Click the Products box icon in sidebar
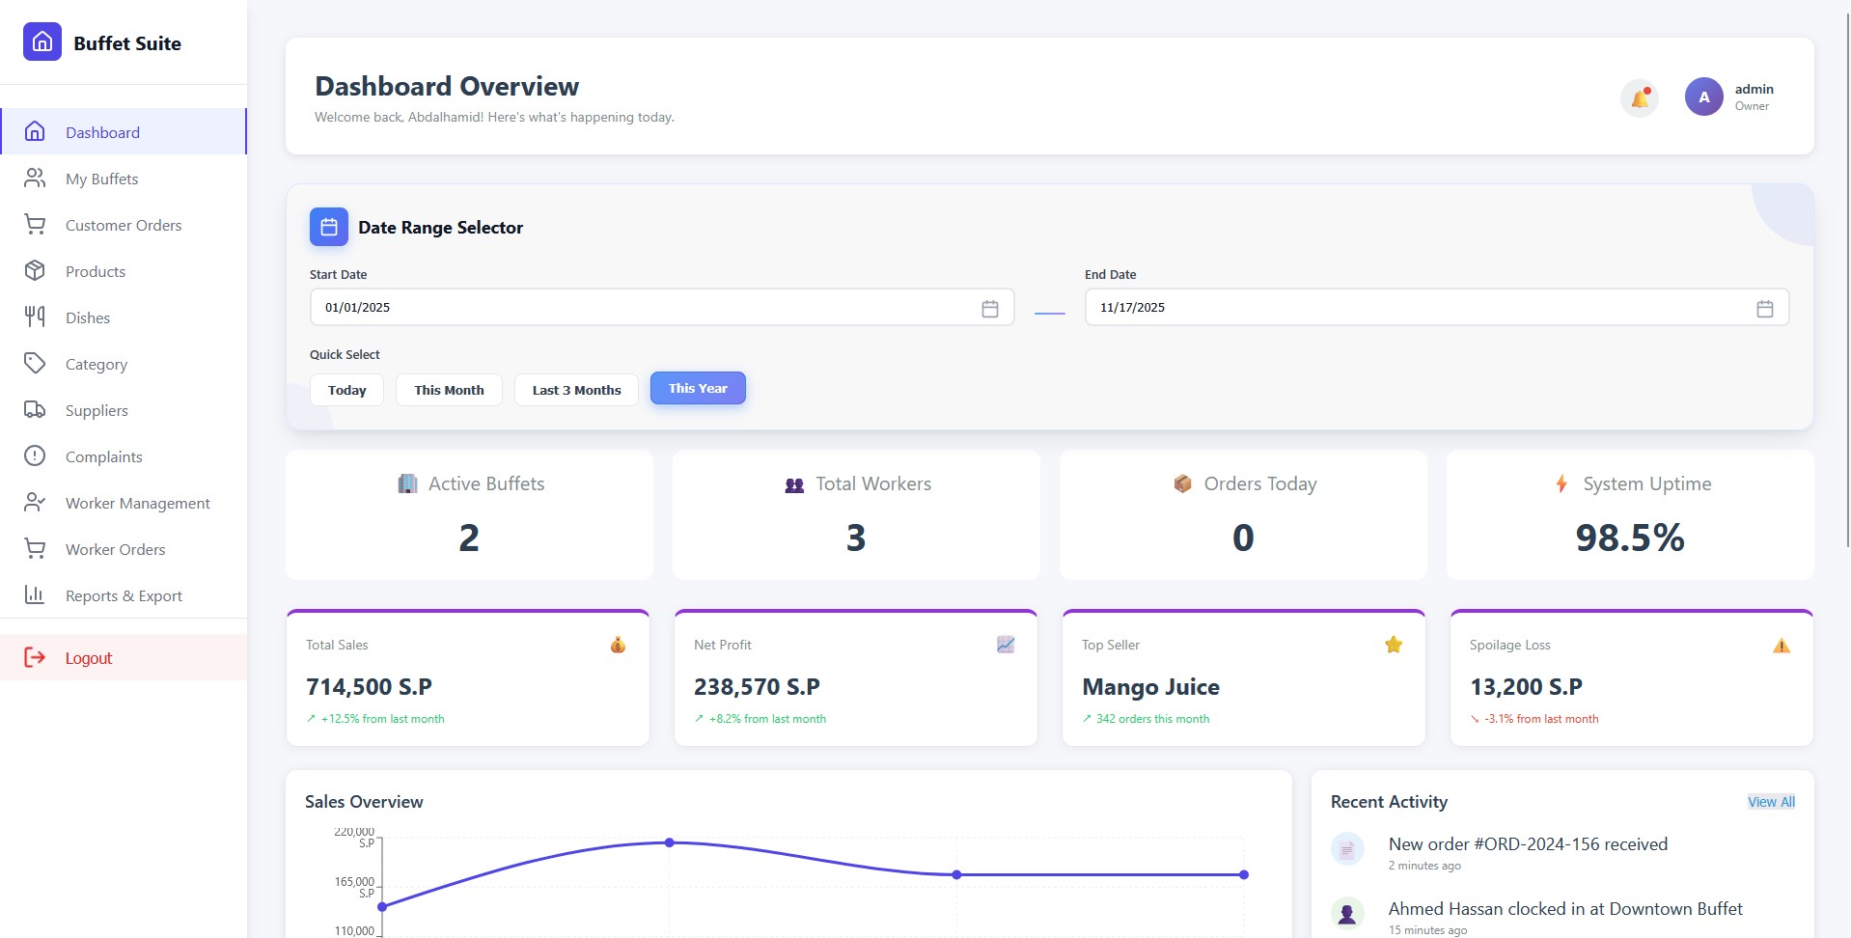Viewport: 1851px width, 938px height. (x=35, y=271)
